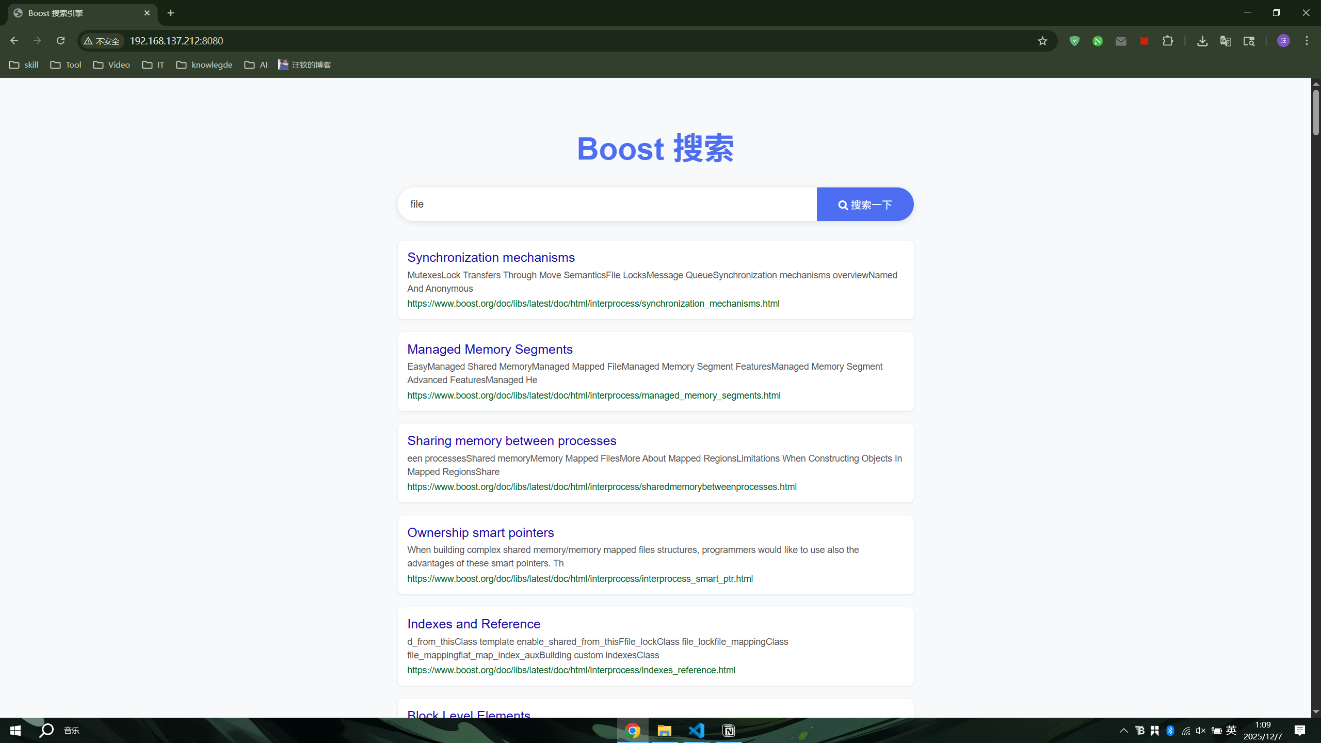Open Synchronization mechanisms result link
The image size is (1321, 743).
[491, 257]
